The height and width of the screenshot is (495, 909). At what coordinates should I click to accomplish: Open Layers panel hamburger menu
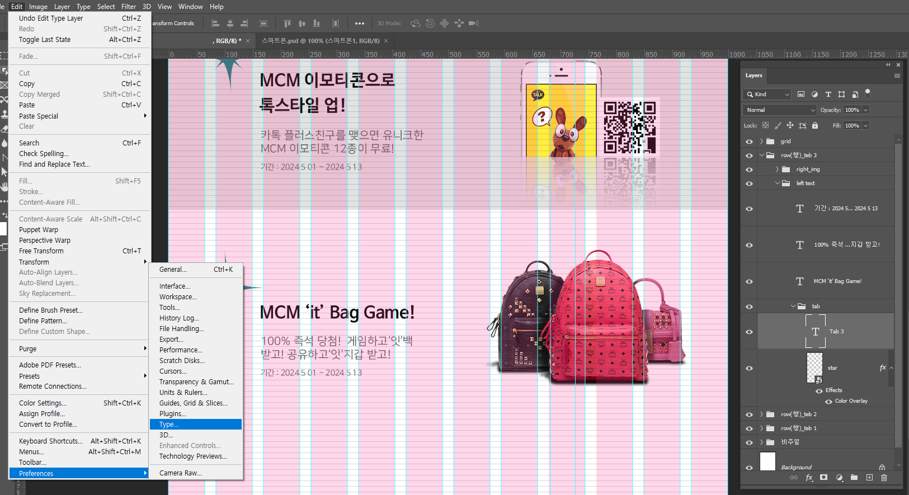897,76
